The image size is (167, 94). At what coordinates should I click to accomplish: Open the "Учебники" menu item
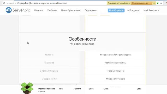coord(52,10)
